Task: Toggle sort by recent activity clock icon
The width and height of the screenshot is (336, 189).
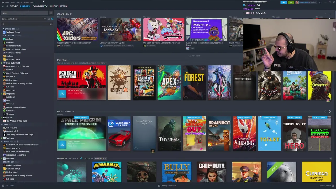Action: 49,19
